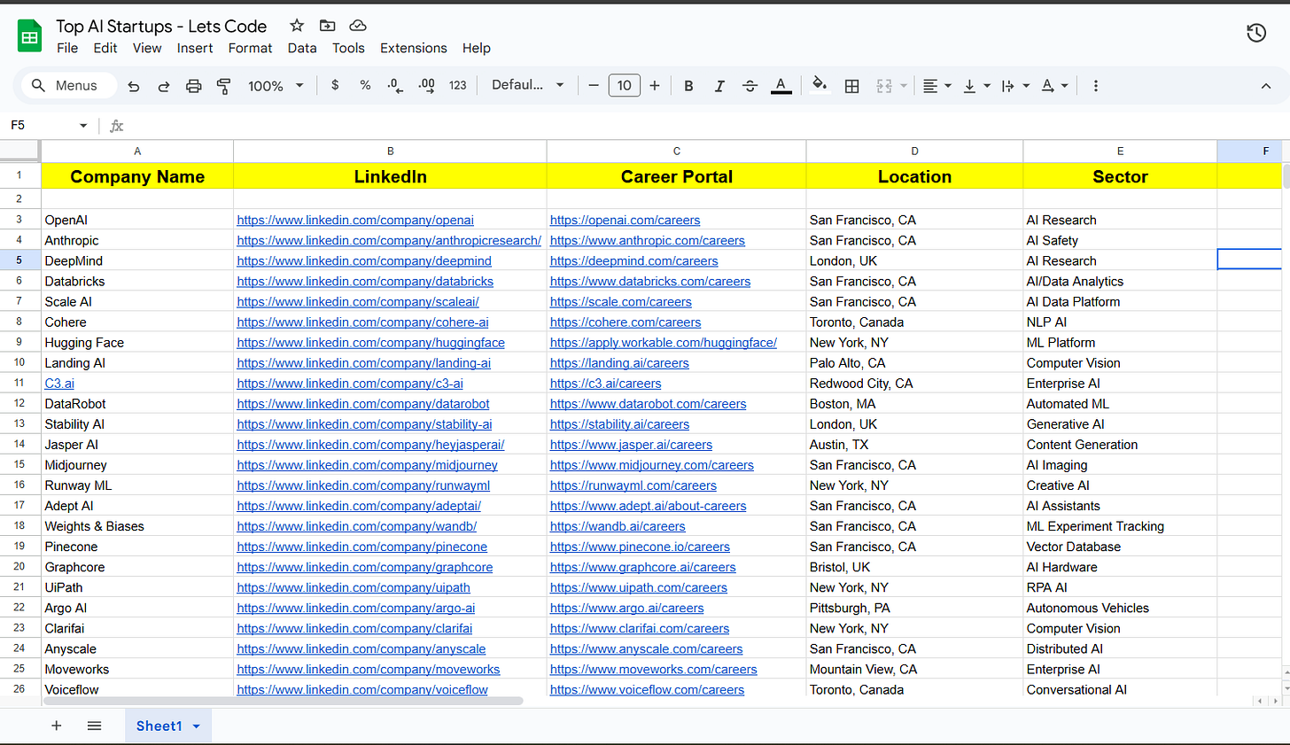
Task: Open the name box dropdown arrow
Action: pyautogui.click(x=83, y=126)
